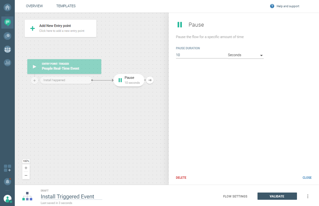The height and width of the screenshot is (206, 319).
Task: Open the notifications bell icon
Action: 7,181
